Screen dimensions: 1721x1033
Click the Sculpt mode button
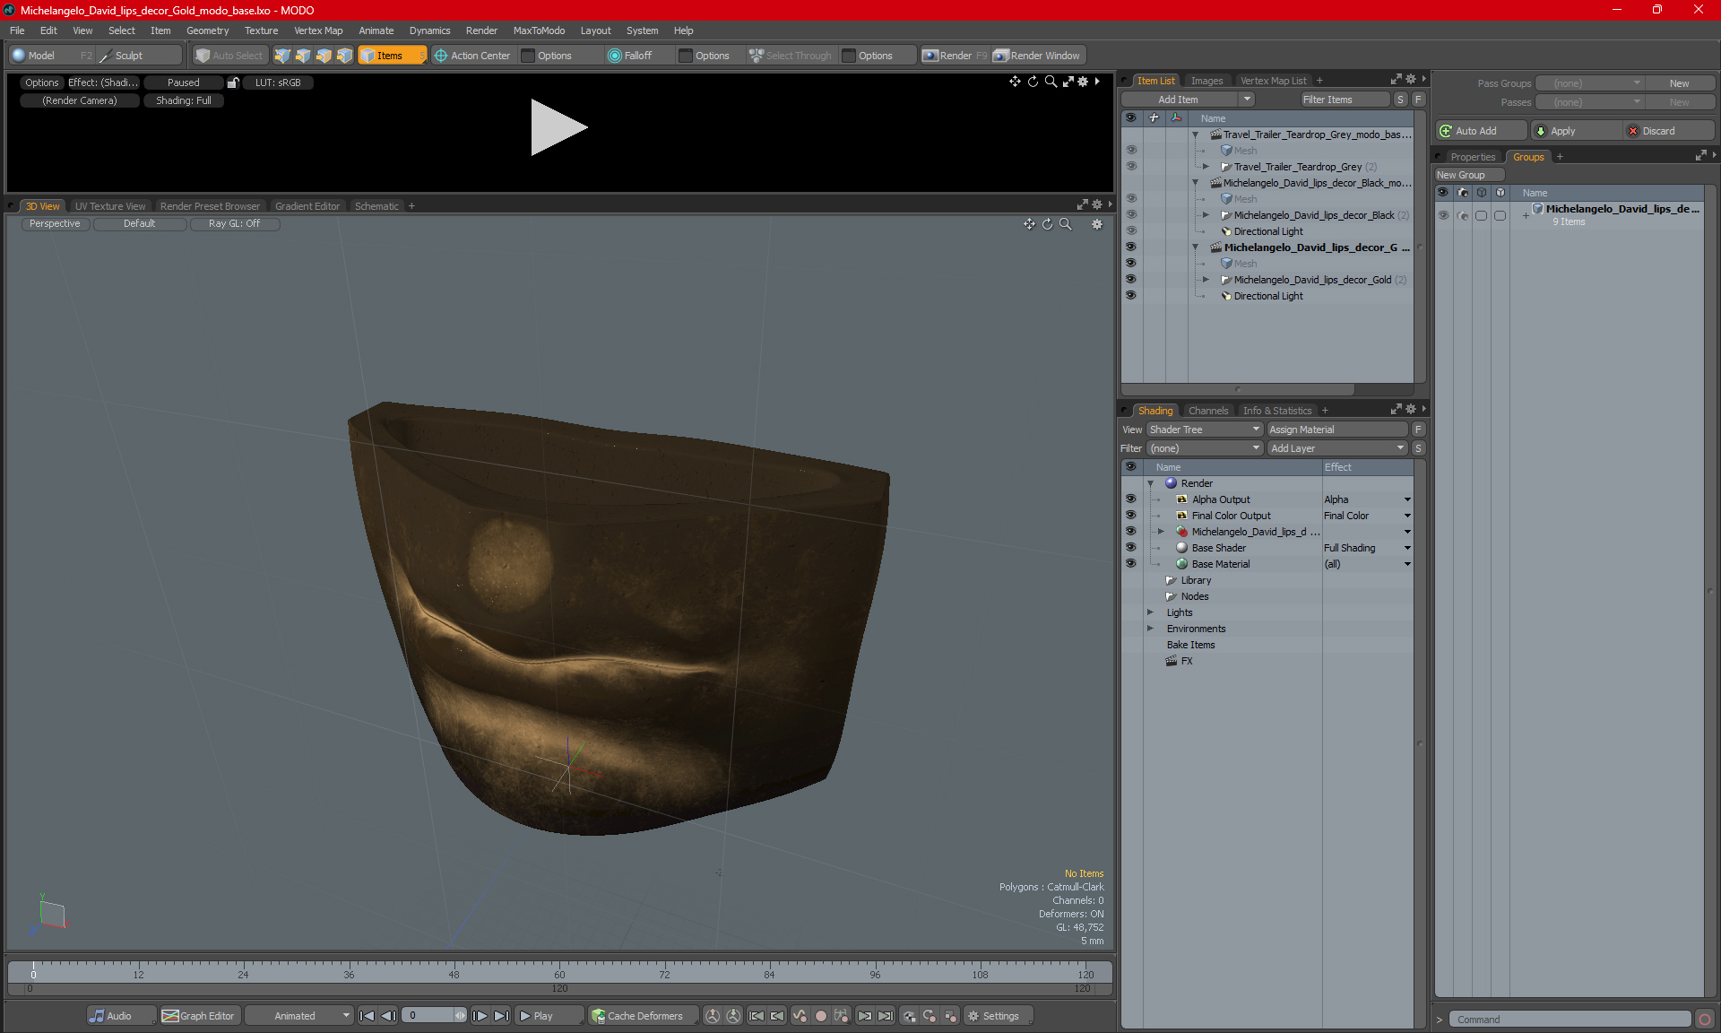(x=137, y=56)
